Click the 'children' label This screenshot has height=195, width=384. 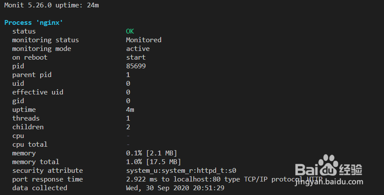(x=28, y=127)
